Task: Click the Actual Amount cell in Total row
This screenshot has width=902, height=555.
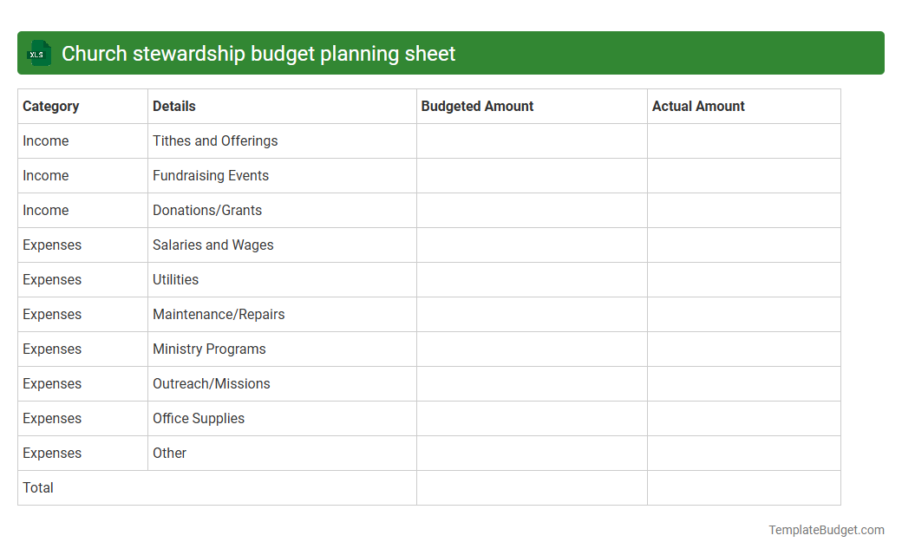Action: tap(743, 487)
